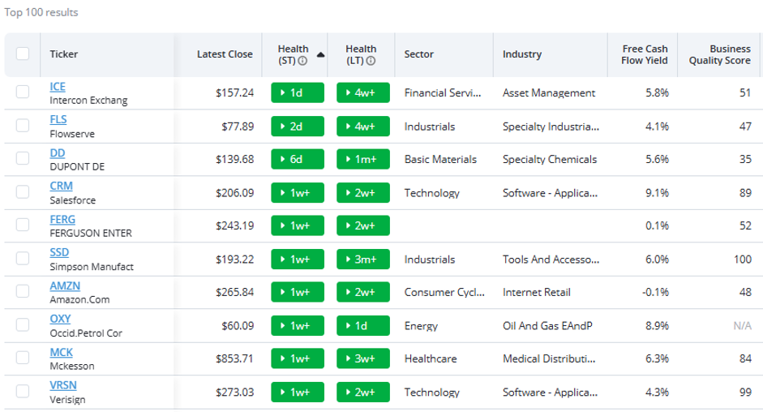Click Top 100 results label
This screenshot has height=412, width=763.
(x=41, y=12)
